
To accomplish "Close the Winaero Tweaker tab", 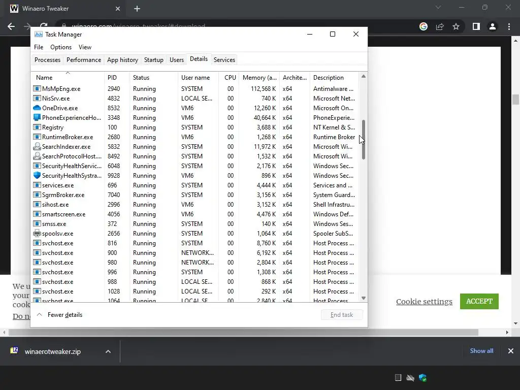I will point(118,9).
